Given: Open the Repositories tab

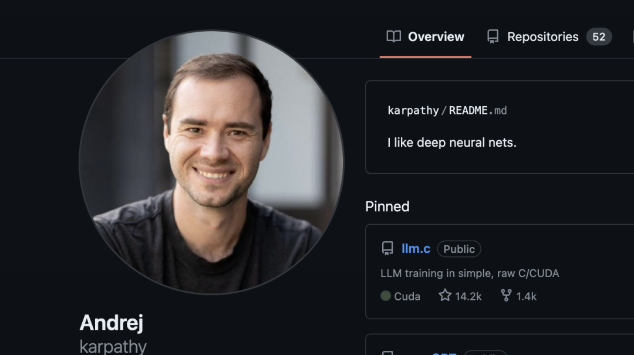Looking at the screenshot, I should [549, 37].
